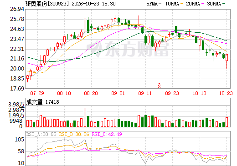Image resolution: width=237 pixels, height=166 pixels.
Task: Click the 1.99万 volume axis label
Action: pos(16,116)
